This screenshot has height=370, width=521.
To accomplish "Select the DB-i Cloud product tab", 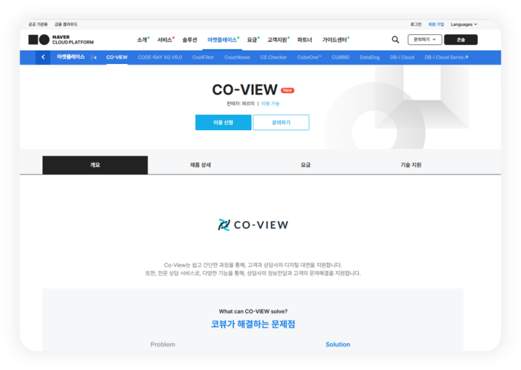I will tap(402, 57).
